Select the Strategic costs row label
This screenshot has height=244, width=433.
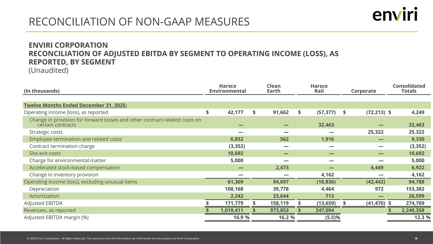[45, 132]
